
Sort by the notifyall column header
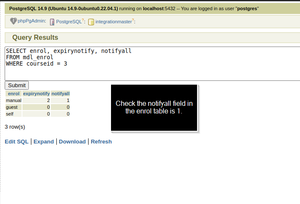[x=61, y=94]
